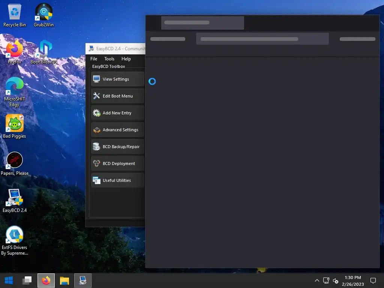This screenshot has height=288, width=384.
Task: Open Recycle Bin desktop icon
Action: 15,15
